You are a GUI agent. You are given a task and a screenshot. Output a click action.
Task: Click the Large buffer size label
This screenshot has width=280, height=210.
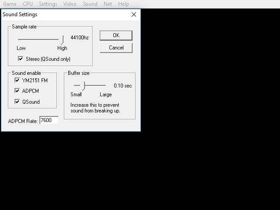tap(106, 94)
